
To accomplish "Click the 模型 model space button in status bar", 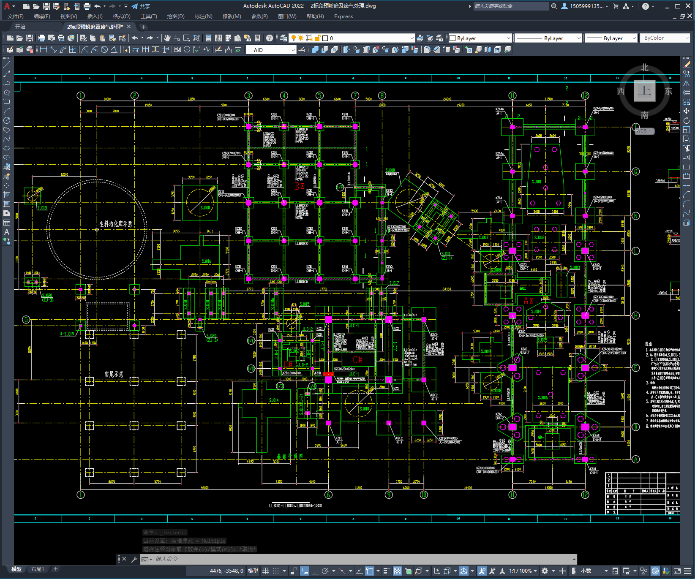I will [253, 571].
